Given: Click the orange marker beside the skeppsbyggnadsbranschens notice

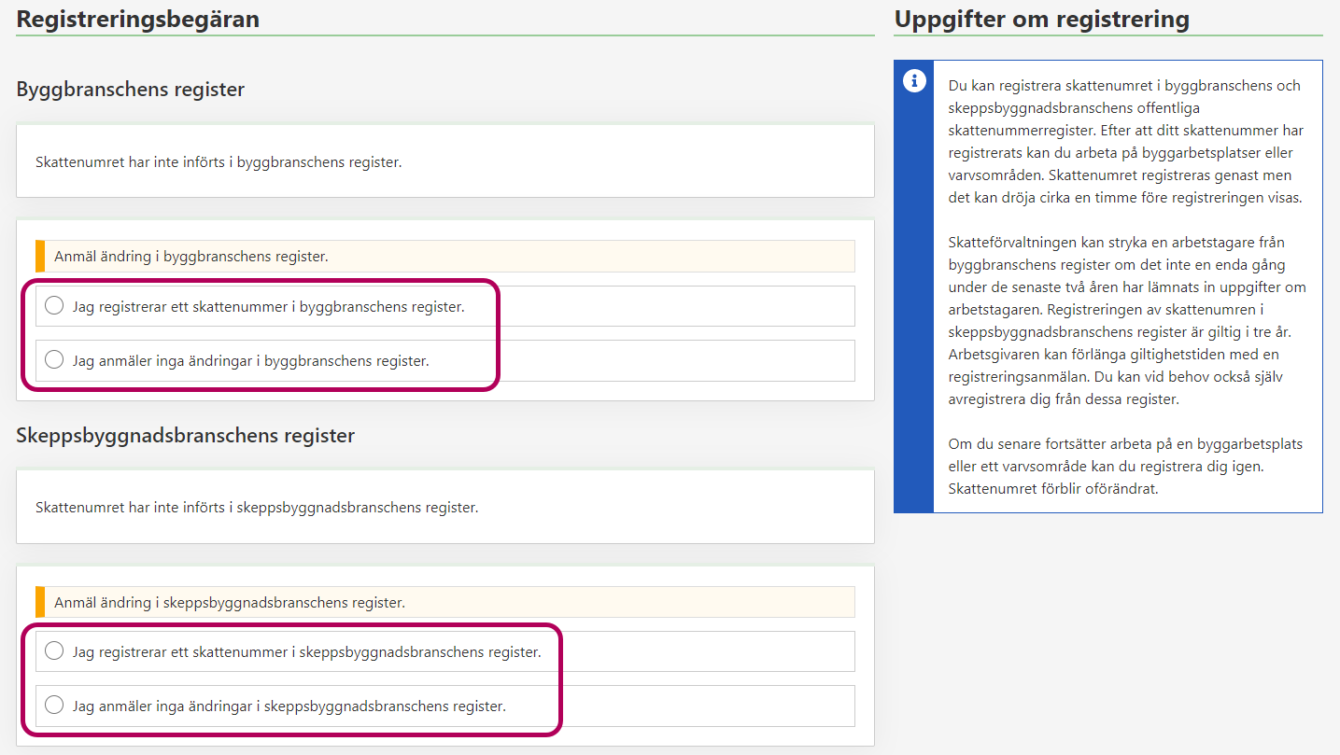Looking at the screenshot, I should pos(40,603).
